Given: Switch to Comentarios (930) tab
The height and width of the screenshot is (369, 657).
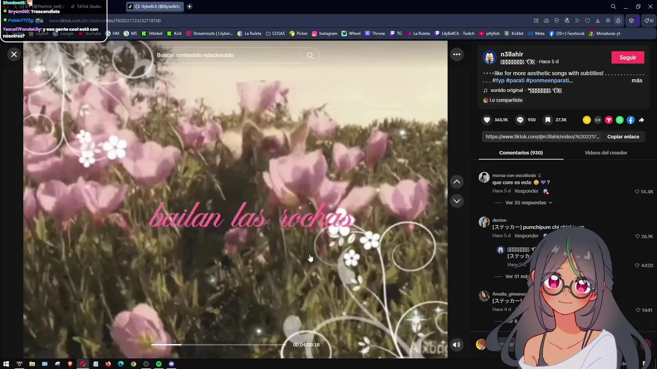Looking at the screenshot, I should pyautogui.click(x=520, y=153).
